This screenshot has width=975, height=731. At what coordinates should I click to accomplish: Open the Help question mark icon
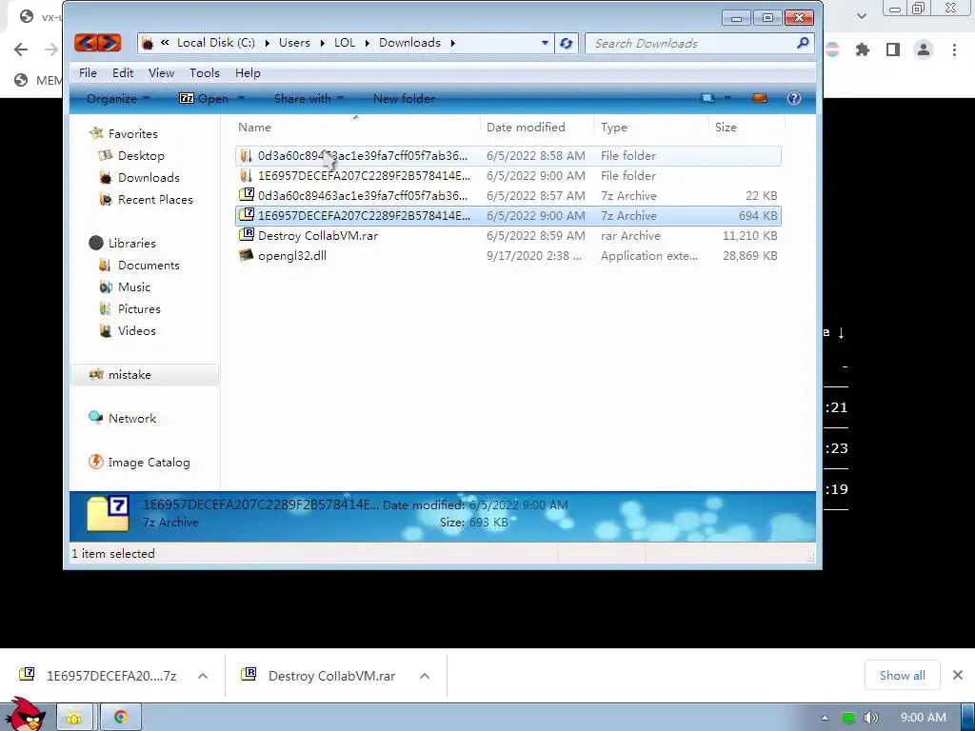tap(793, 98)
